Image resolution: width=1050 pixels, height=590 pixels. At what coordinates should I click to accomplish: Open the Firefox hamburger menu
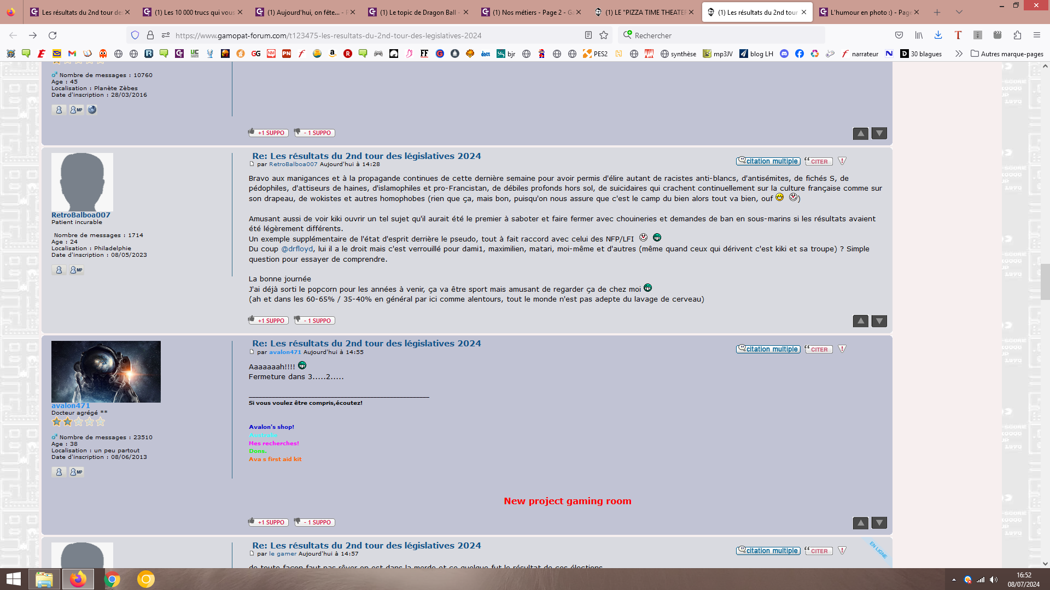1037,36
